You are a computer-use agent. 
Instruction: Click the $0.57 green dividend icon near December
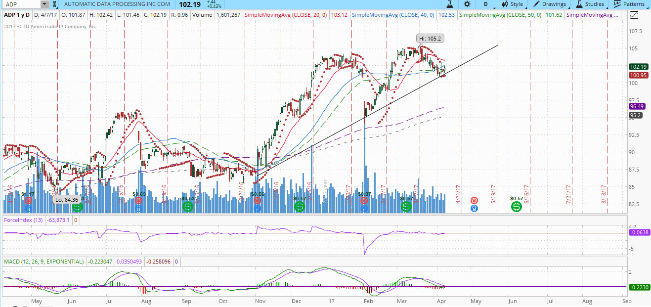pyautogui.click(x=299, y=207)
